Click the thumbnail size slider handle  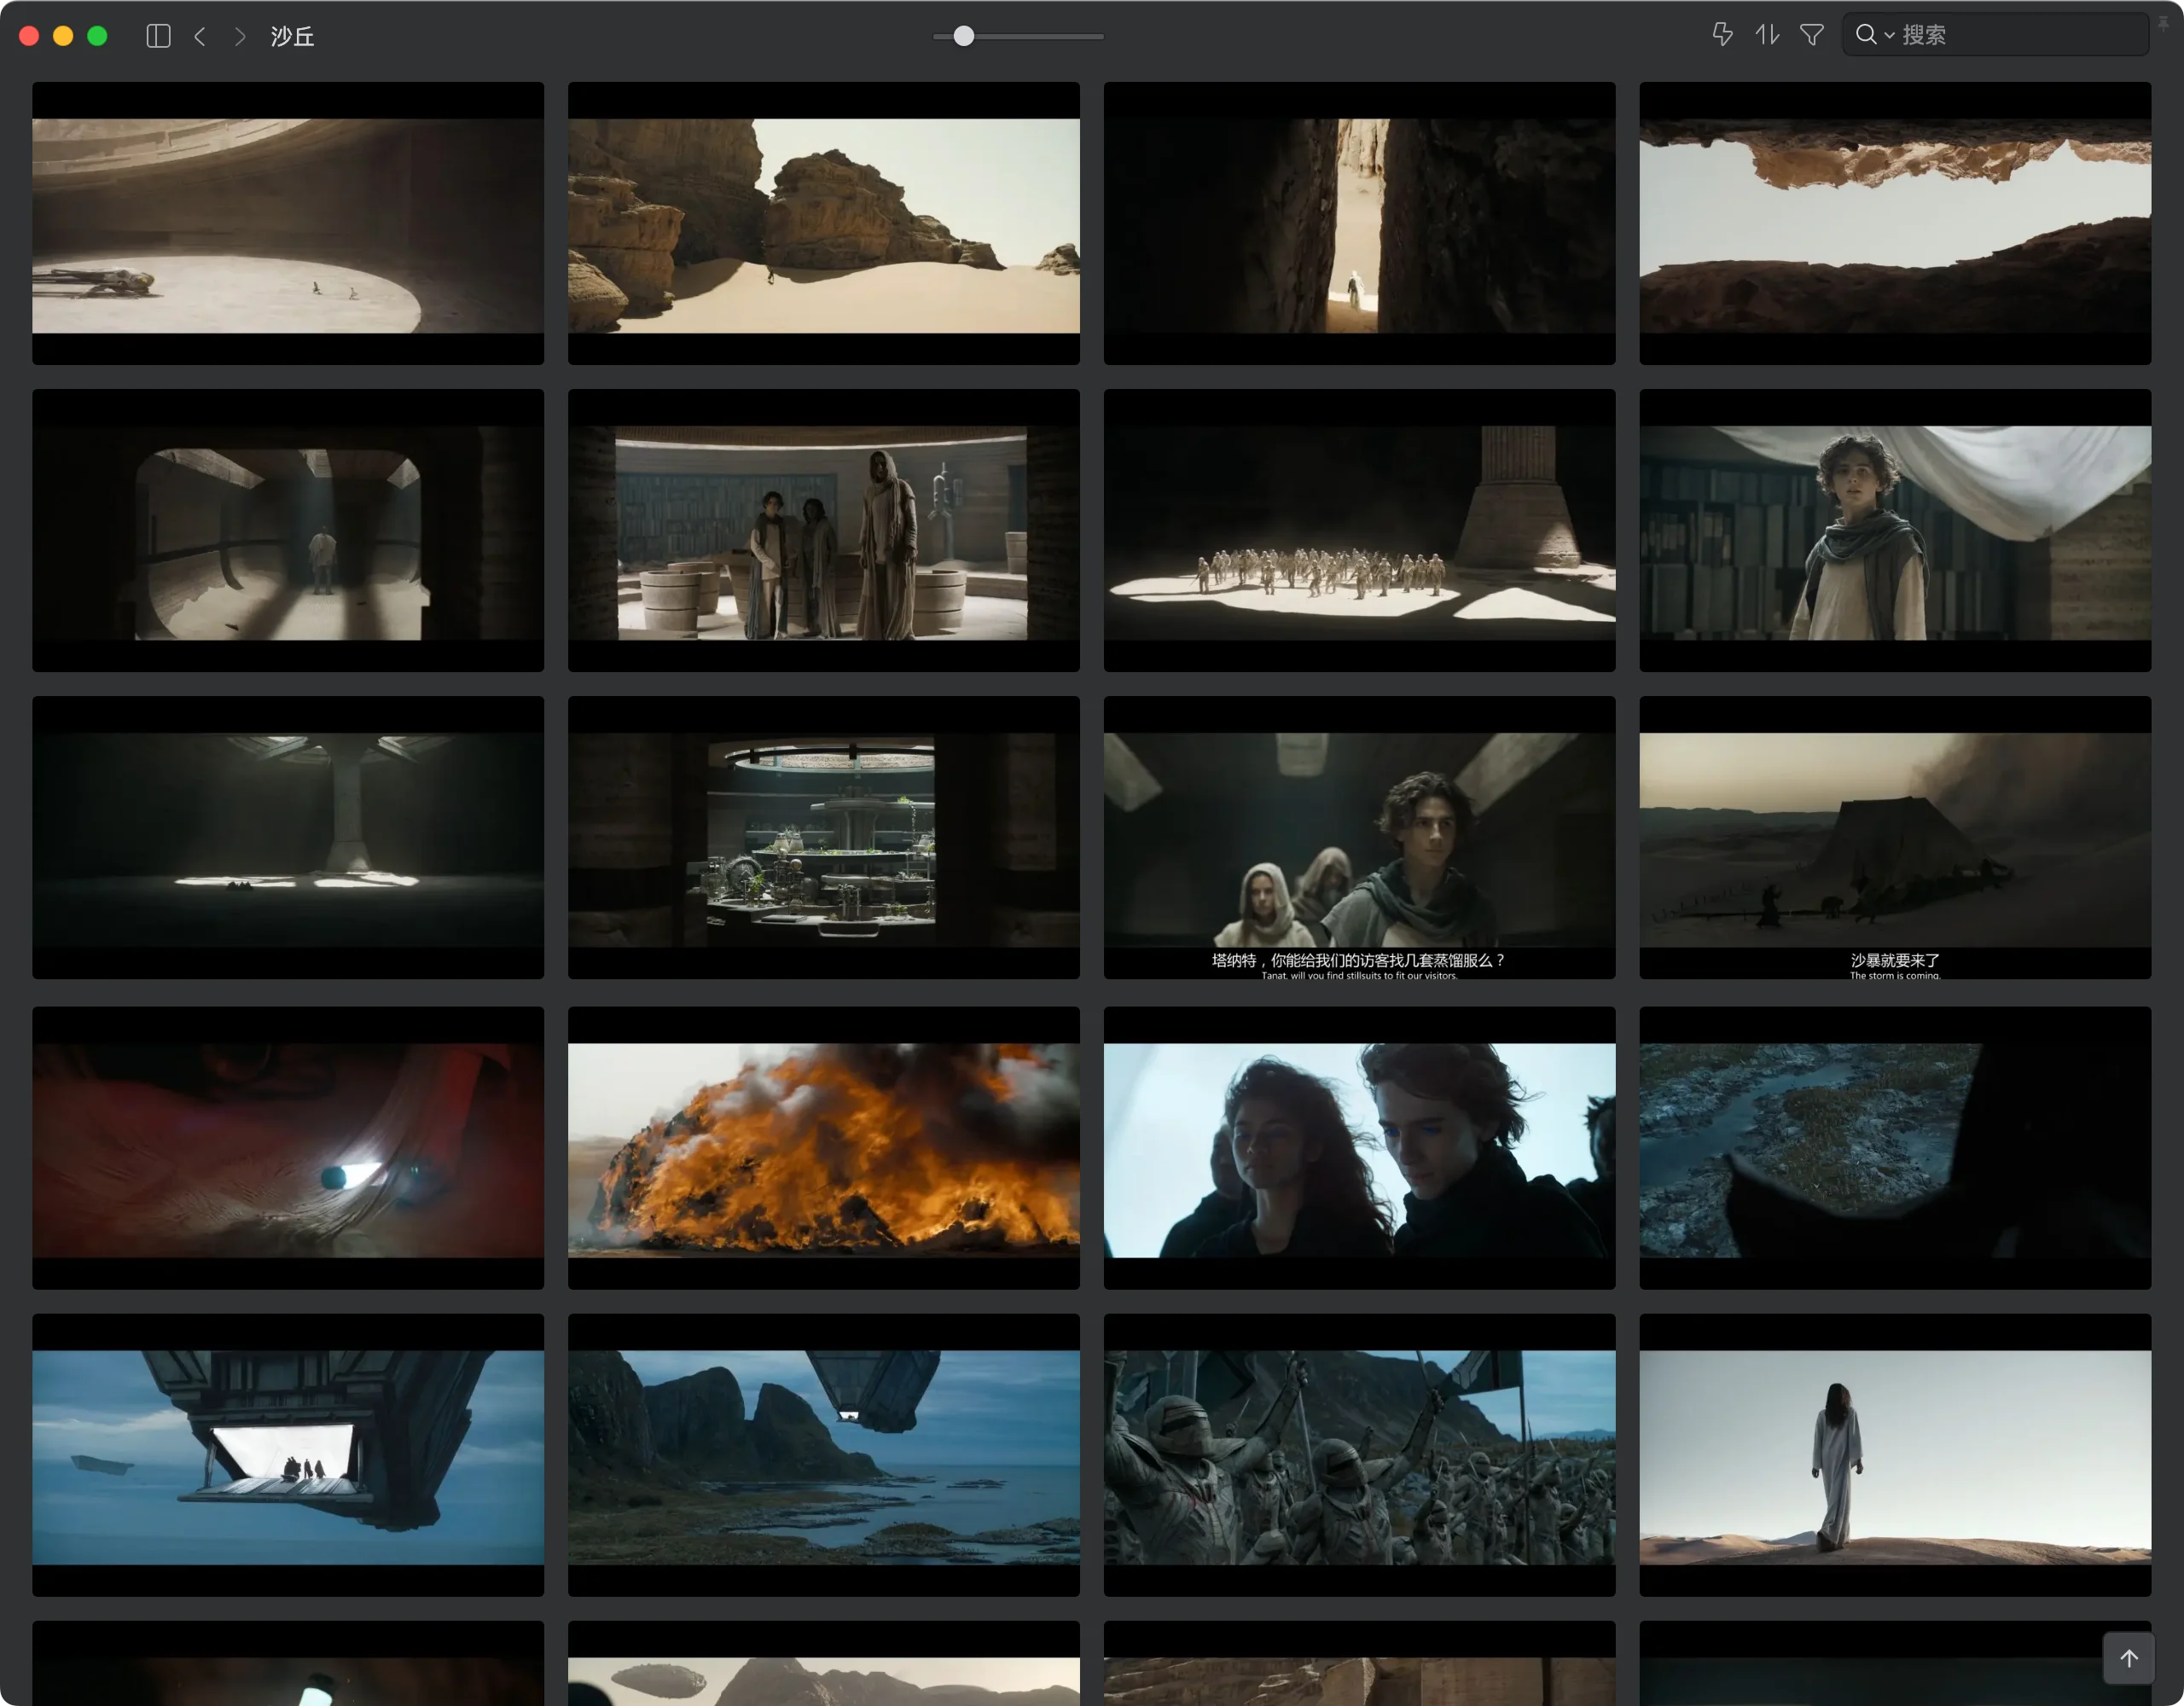click(x=963, y=36)
